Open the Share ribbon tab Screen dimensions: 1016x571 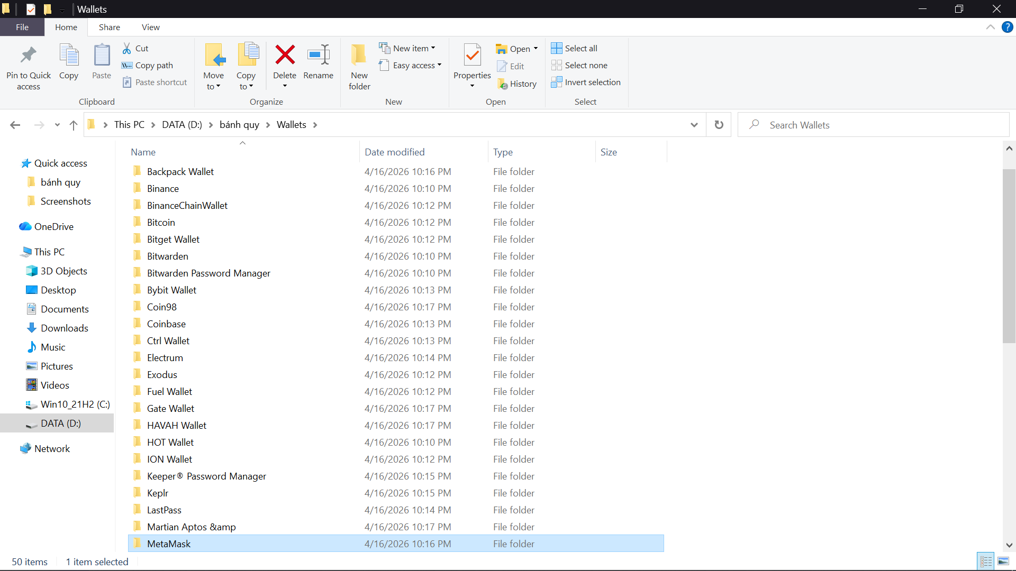coord(109,27)
